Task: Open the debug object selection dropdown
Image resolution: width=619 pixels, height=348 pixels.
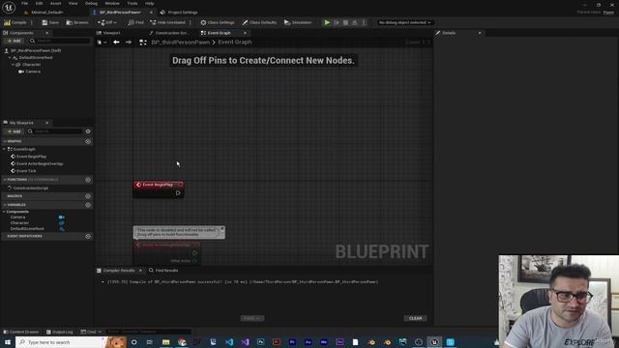Action: [404, 22]
